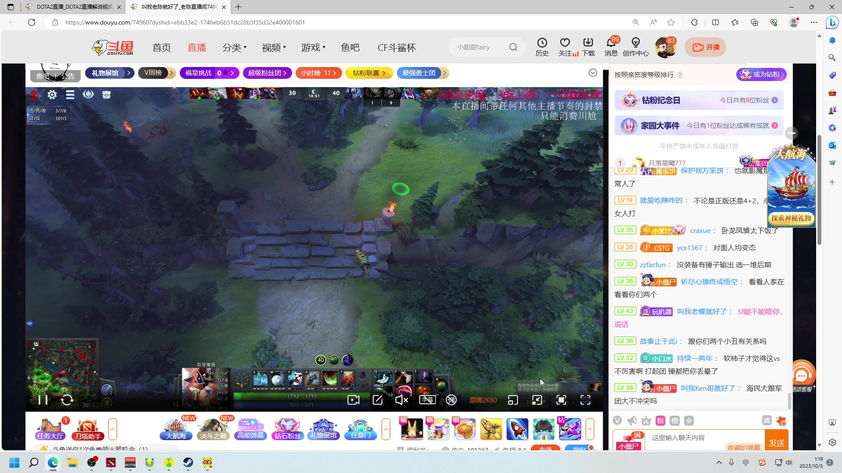Screen dimensions: 842x473
Task: Pause the live stream video
Action: pos(43,400)
